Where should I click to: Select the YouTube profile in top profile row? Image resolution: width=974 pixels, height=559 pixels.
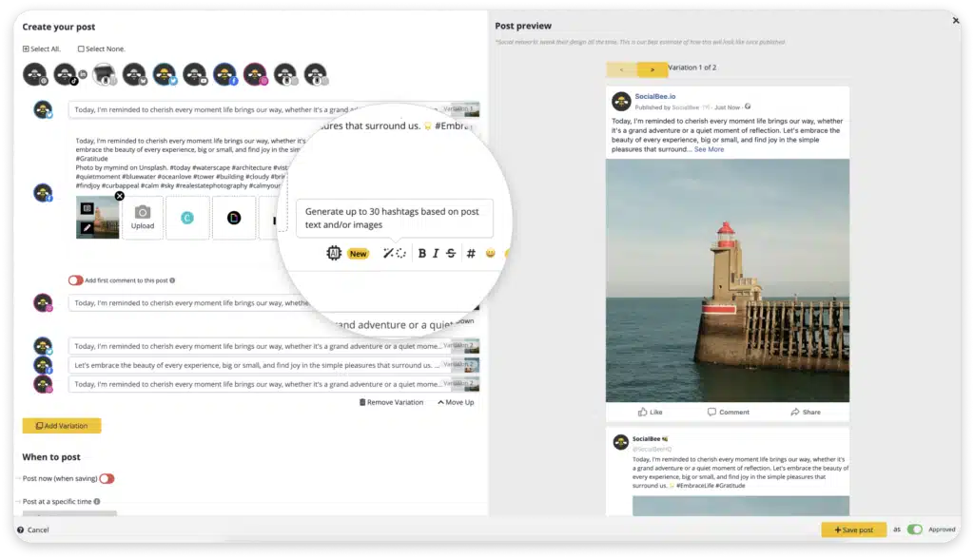(x=194, y=74)
